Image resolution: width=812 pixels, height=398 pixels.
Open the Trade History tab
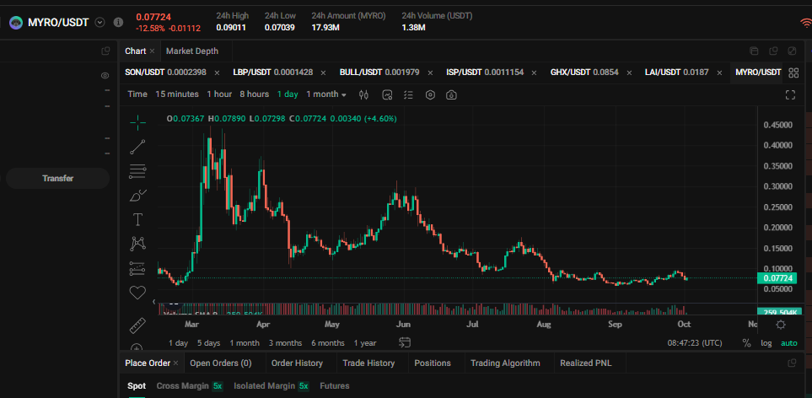point(368,363)
